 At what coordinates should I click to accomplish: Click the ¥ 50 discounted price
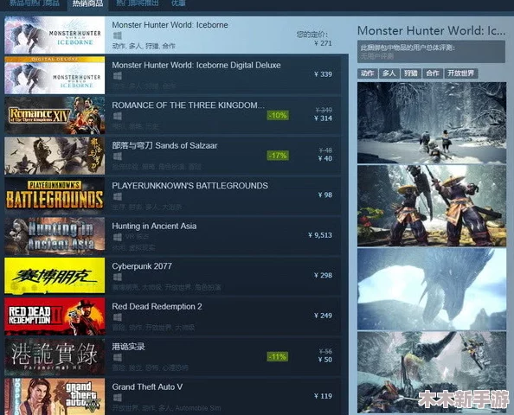(325, 360)
